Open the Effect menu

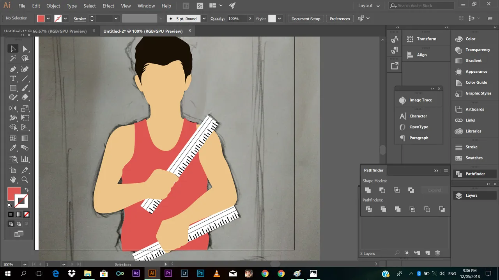tap(108, 6)
